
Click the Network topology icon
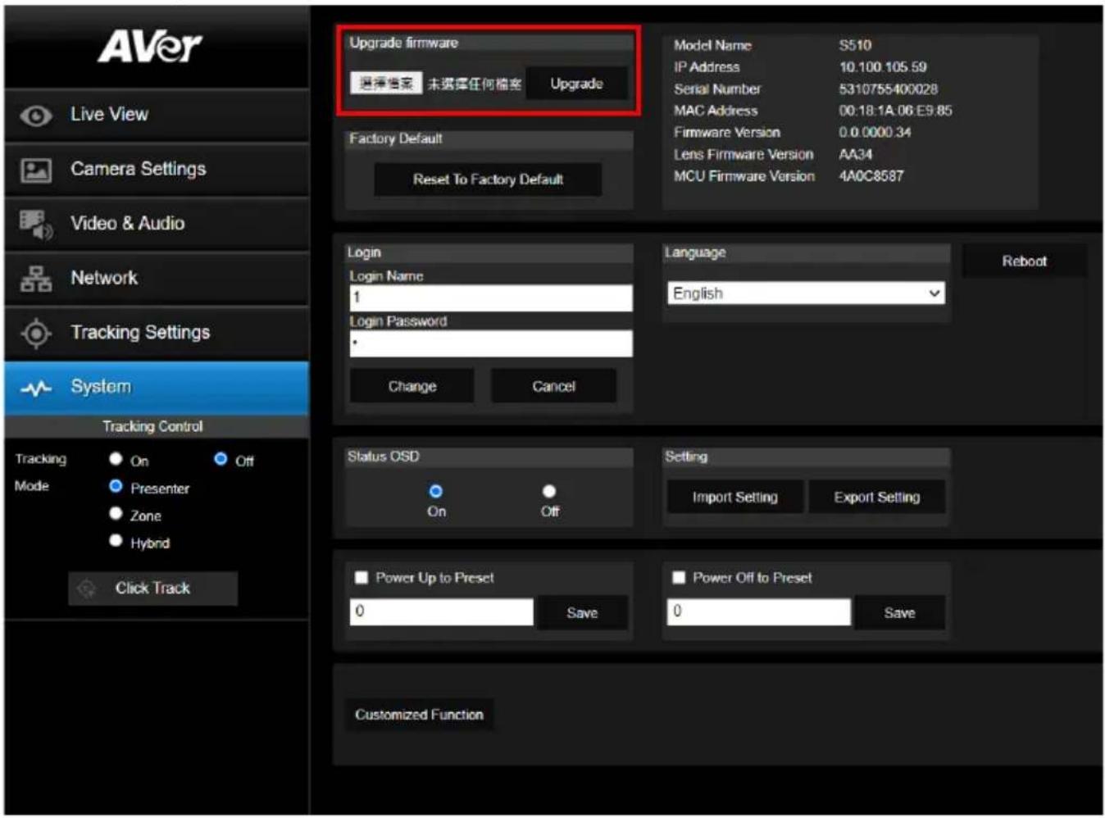(x=35, y=279)
